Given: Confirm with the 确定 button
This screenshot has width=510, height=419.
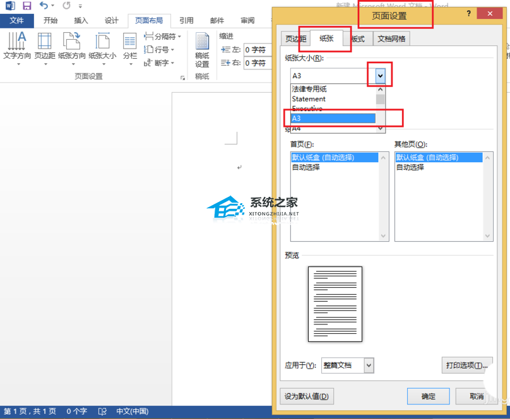Looking at the screenshot, I should [x=428, y=396].
